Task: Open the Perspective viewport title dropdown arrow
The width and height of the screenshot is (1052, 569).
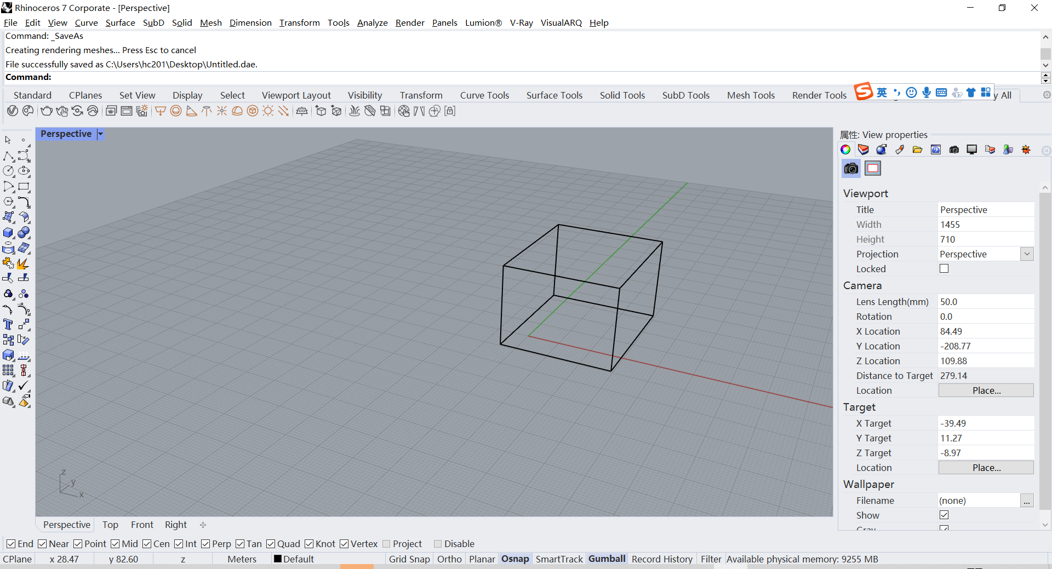Action: [x=100, y=134]
